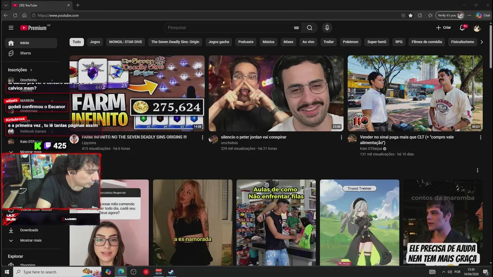Click the Criar create button
Screen dimensions: 493x277
tap(443, 28)
